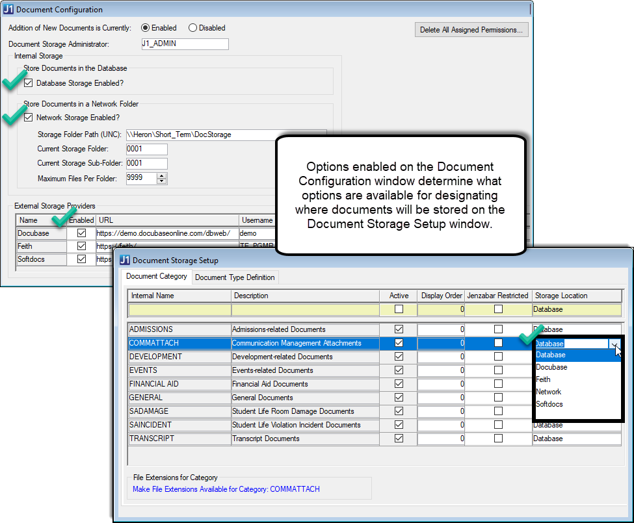The image size is (634, 523).
Task: Switch to the Document Category tab
Action: [x=157, y=277]
